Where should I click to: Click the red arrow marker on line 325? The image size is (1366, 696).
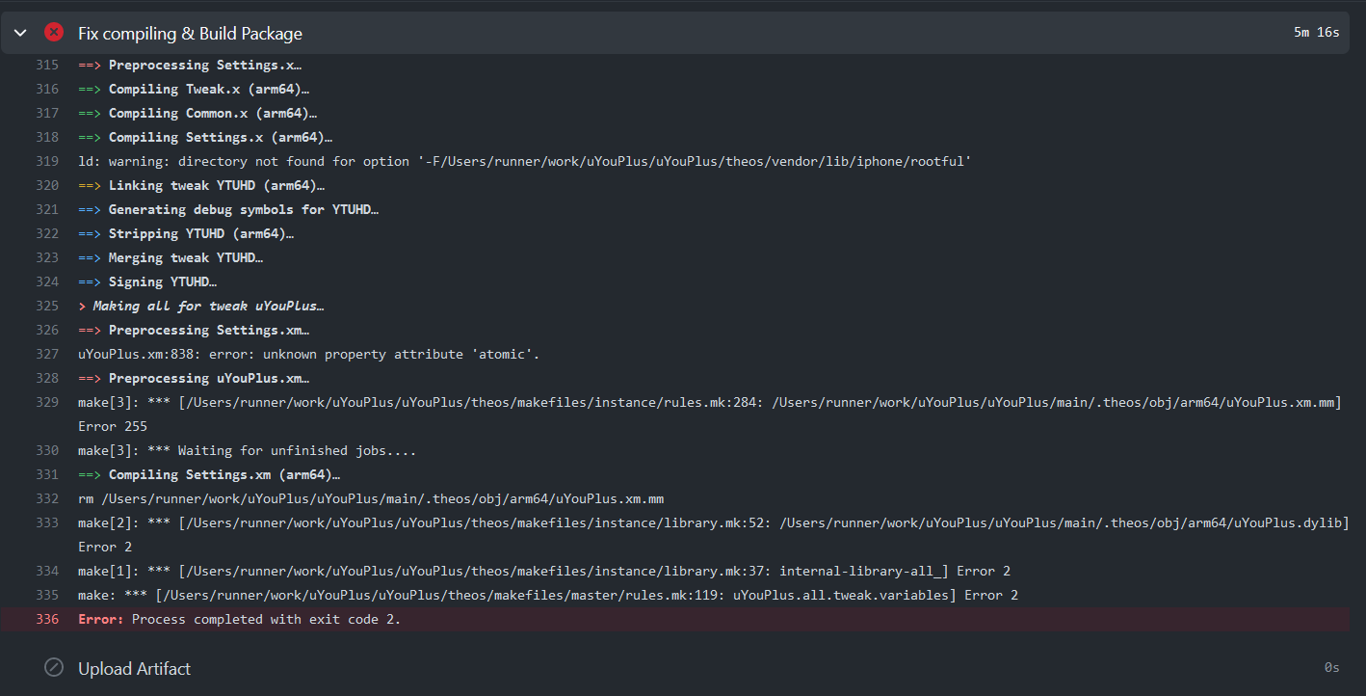[x=81, y=306]
